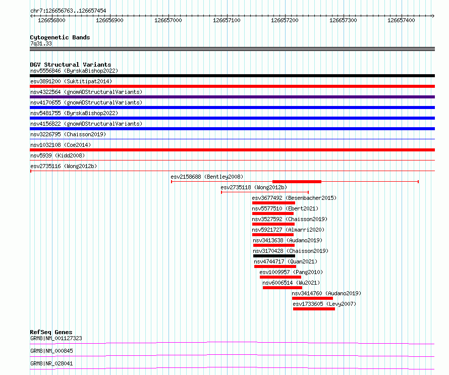Open variant nsv3170428 (Chaisson2019)
Image resolution: width=449 pixels, height=375 pixels.
coord(291,251)
